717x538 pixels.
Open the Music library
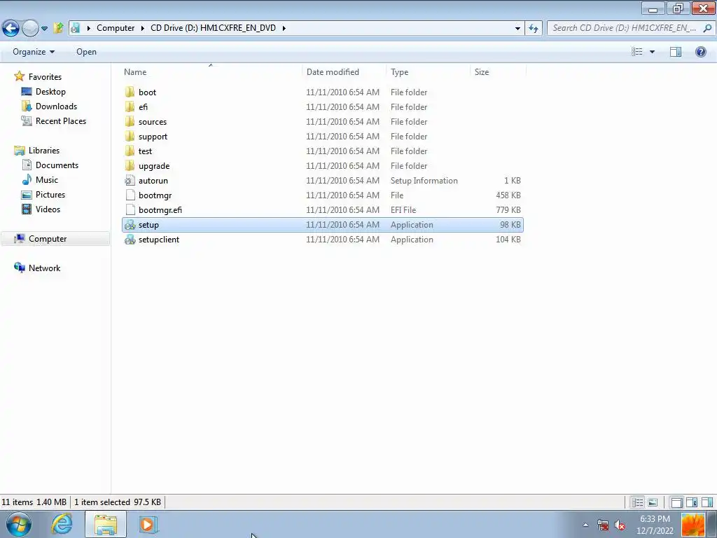[47, 180]
